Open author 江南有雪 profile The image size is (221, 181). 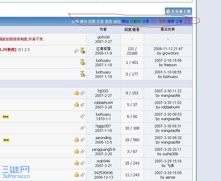(x=103, y=49)
